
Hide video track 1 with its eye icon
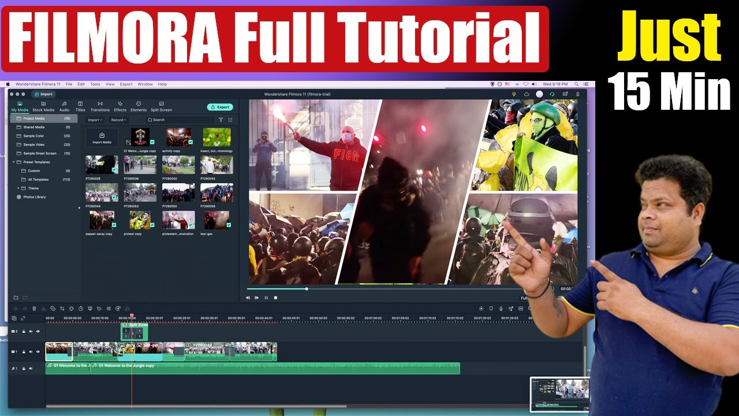tap(38, 352)
